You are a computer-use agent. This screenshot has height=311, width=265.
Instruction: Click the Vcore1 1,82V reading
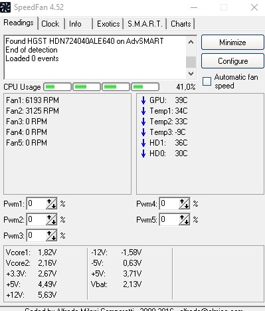pyautogui.click(x=31, y=253)
